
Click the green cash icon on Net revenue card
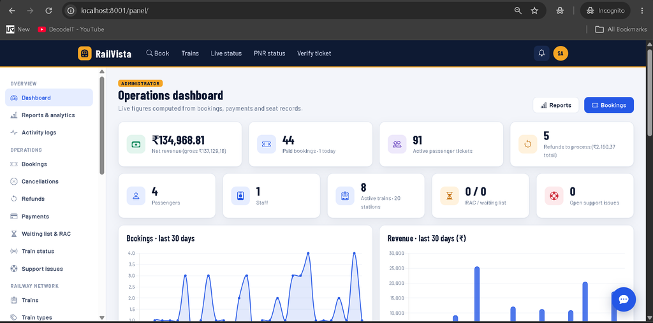[136, 144]
